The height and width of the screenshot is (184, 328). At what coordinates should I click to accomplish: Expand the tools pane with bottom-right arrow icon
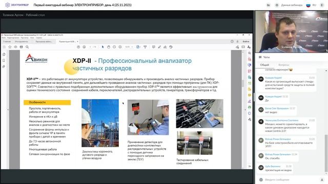(250, 166)
